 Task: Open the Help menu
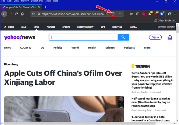[x=56, y=1]
